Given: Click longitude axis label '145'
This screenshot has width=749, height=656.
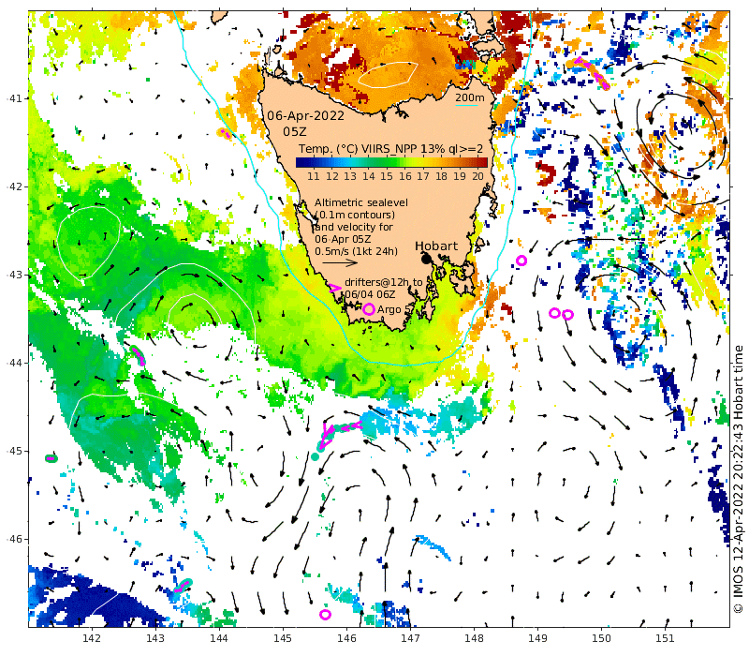Looking at the screenshot, I should (x=283, y=638).
